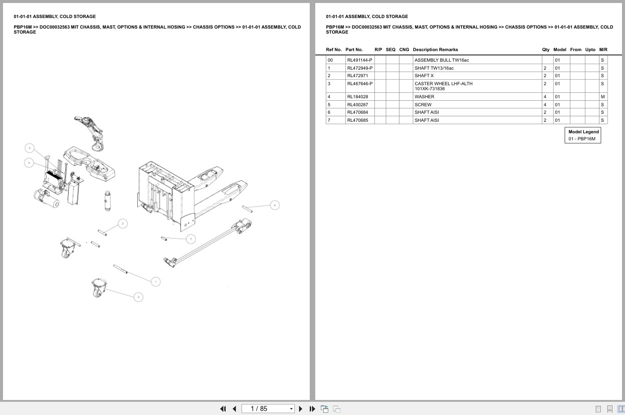The height and width of the screenshot is (415, 625).
Task: Go to the first page
Action: (x=223, y=409)
